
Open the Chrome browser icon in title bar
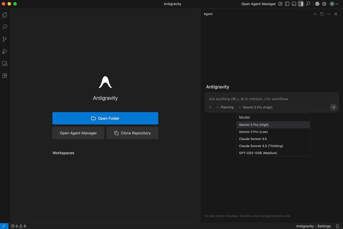(317, 4)
